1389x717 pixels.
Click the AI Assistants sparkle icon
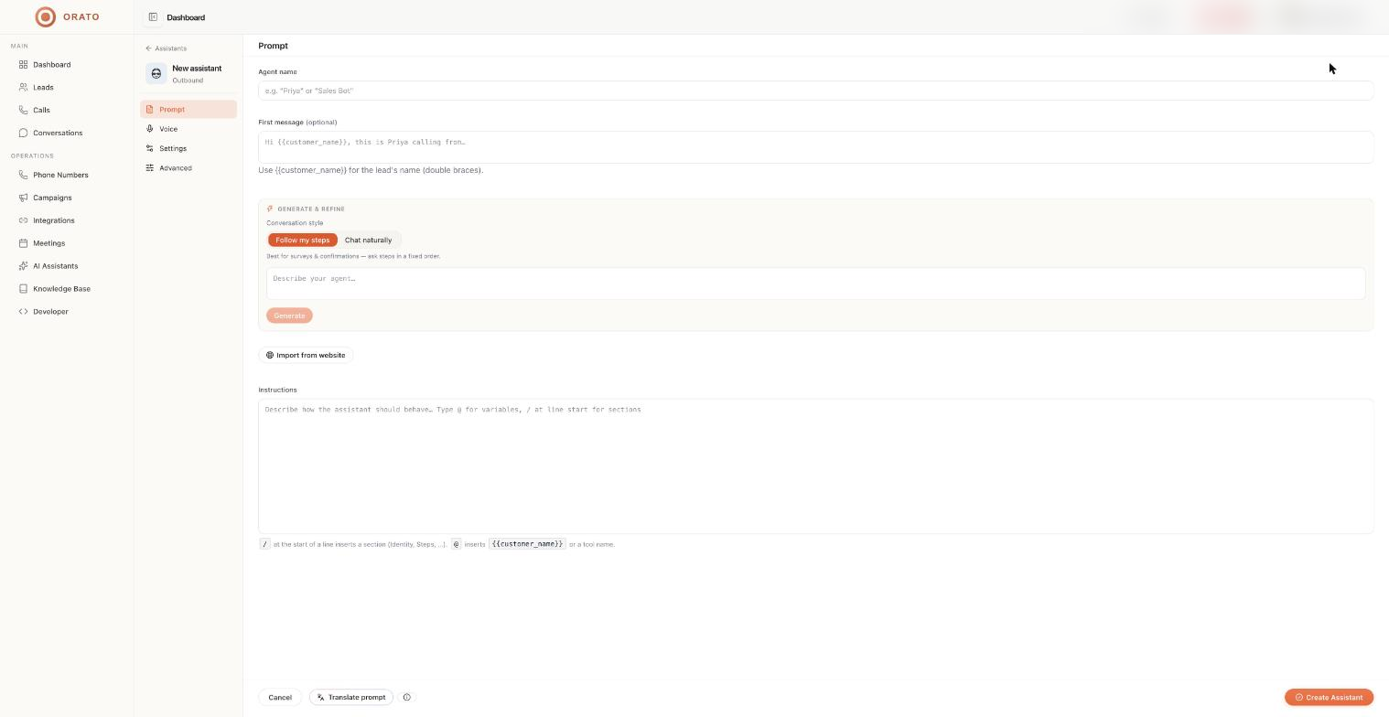(x=23, y=266)
